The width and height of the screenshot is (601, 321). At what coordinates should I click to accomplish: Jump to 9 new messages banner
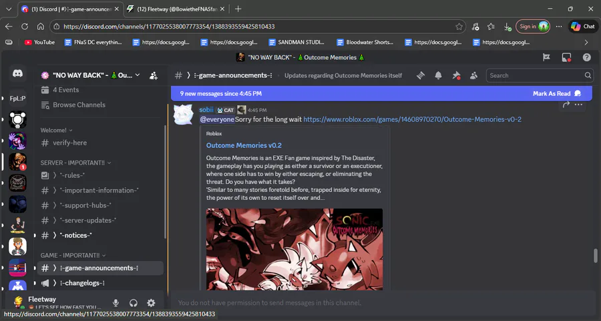point(381,94)
